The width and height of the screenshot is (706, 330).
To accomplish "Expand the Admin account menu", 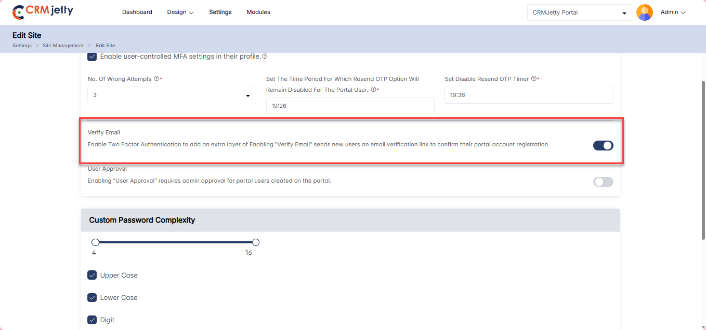I will click(673, 12).
